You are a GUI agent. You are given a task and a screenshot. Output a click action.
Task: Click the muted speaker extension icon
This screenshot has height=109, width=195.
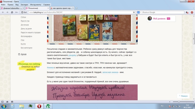pyautogui.click(x=187, y=12)
